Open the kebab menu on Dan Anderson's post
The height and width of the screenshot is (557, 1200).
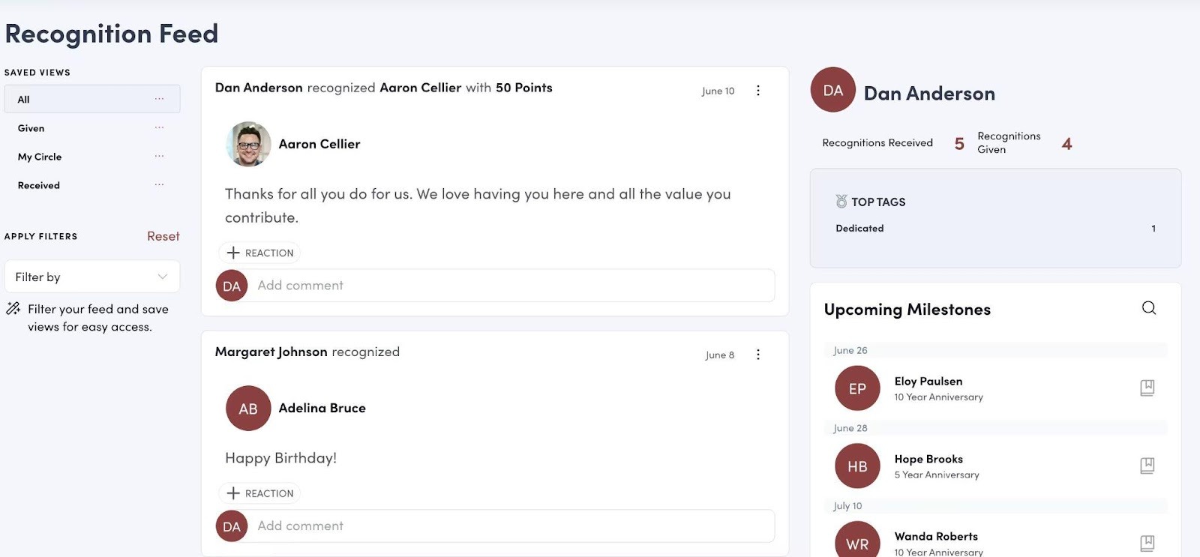(x=758, y=91)
